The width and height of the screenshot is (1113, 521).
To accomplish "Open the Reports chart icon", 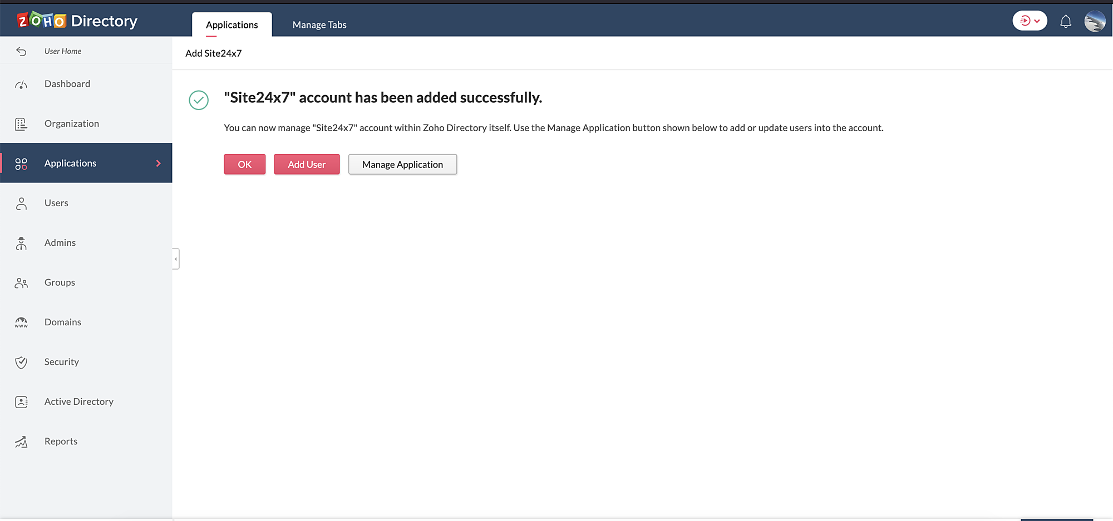I will click(21, 442).
